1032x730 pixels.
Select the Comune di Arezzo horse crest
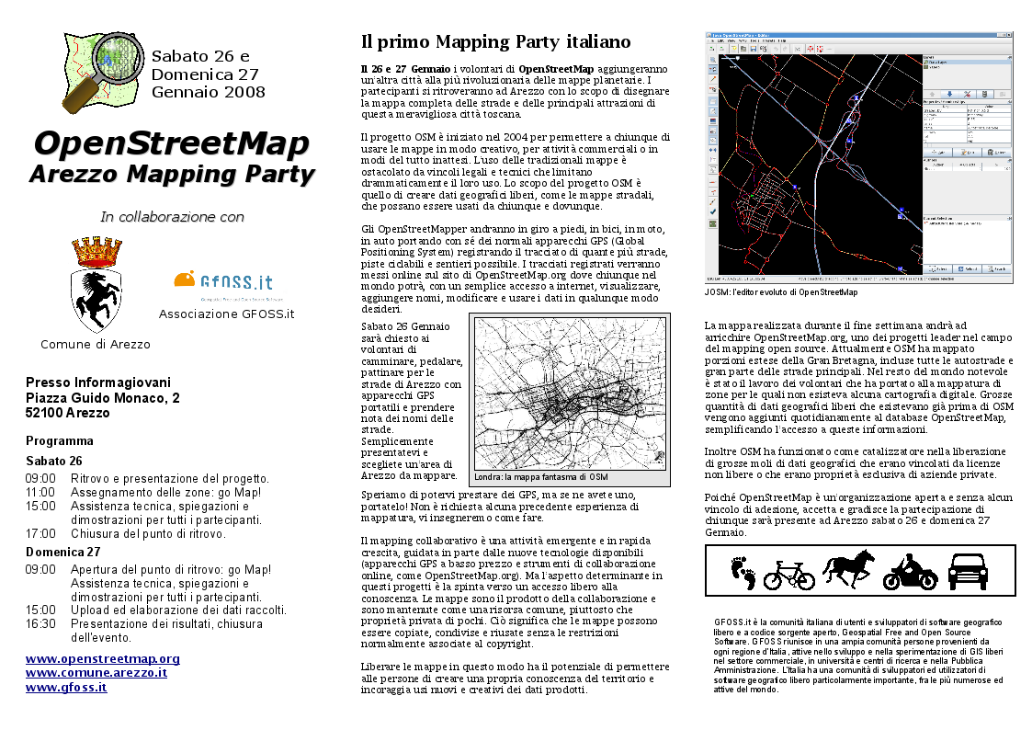tap(96, 286)
